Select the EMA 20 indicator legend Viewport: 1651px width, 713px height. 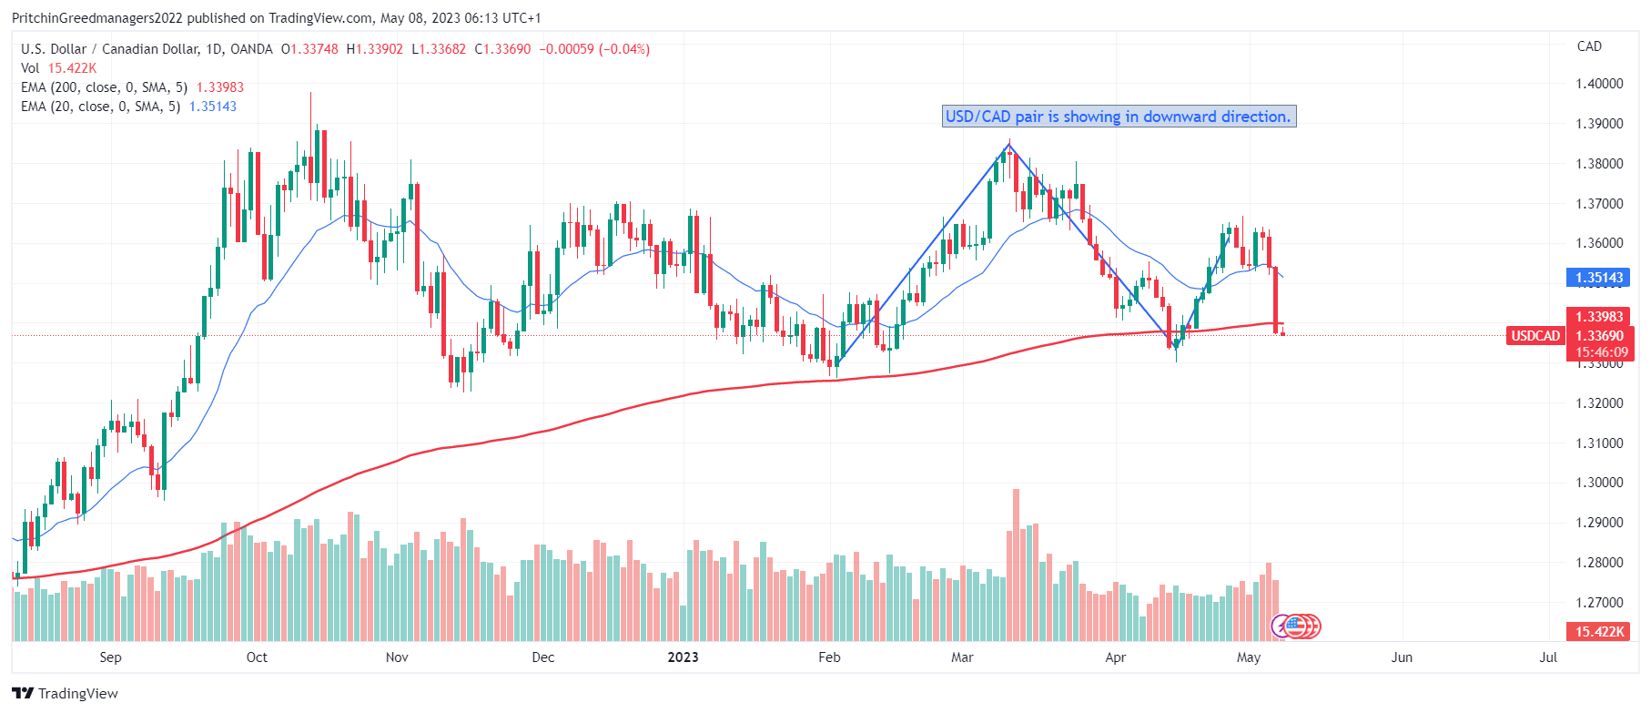pos(129,107)
